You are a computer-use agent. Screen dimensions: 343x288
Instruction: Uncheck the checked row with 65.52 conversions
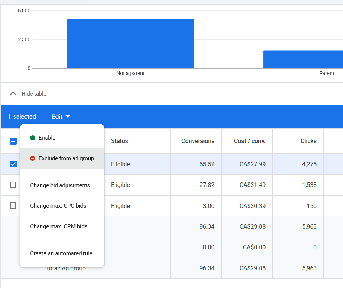coord(13,164)
